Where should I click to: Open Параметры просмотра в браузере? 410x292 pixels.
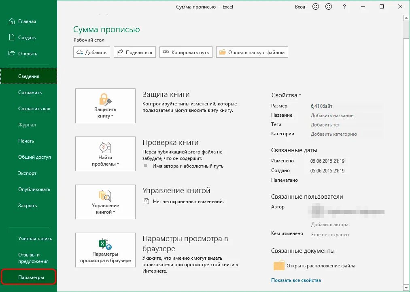coord(105,250)
